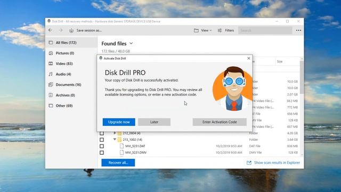Click the Filters sliders icon
The height and width of the screenshot is (192, 341).
(220, 30)
